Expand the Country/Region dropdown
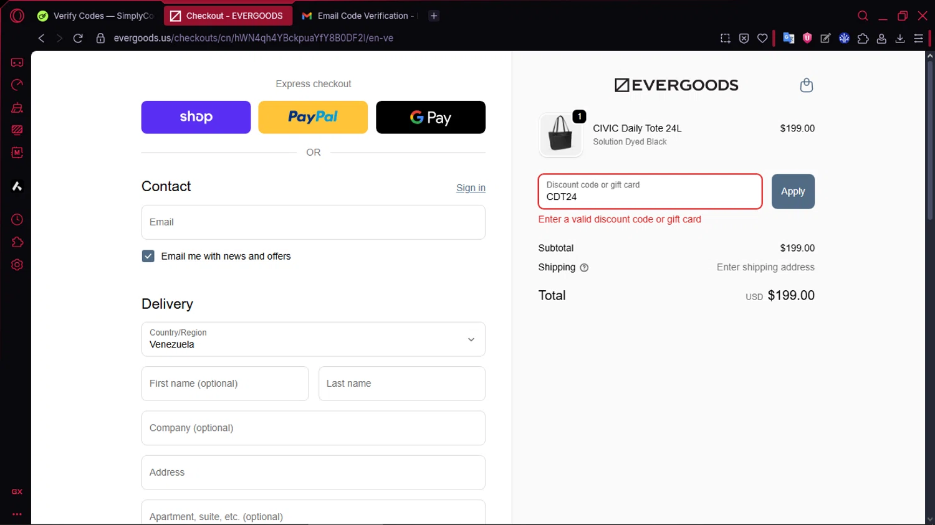Viewport: 935px width, 525px height. click(314, 339)
